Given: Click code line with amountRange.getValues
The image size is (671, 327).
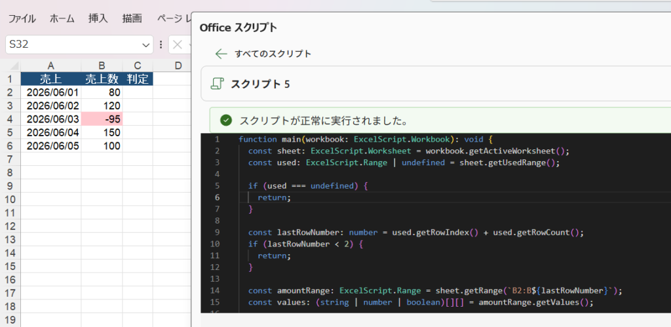Looking at the screenshot, I should [x=421, y=302].
